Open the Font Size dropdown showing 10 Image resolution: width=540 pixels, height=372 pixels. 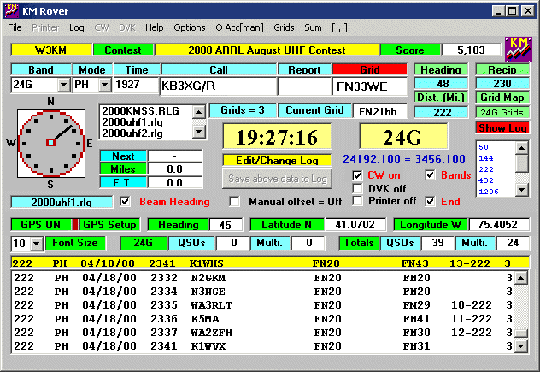[x=36, y=244]
